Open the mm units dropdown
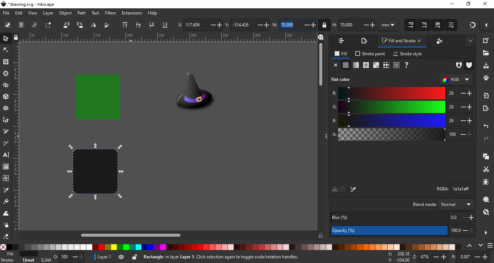Screen dimensions: 494x263 (388, 25)
